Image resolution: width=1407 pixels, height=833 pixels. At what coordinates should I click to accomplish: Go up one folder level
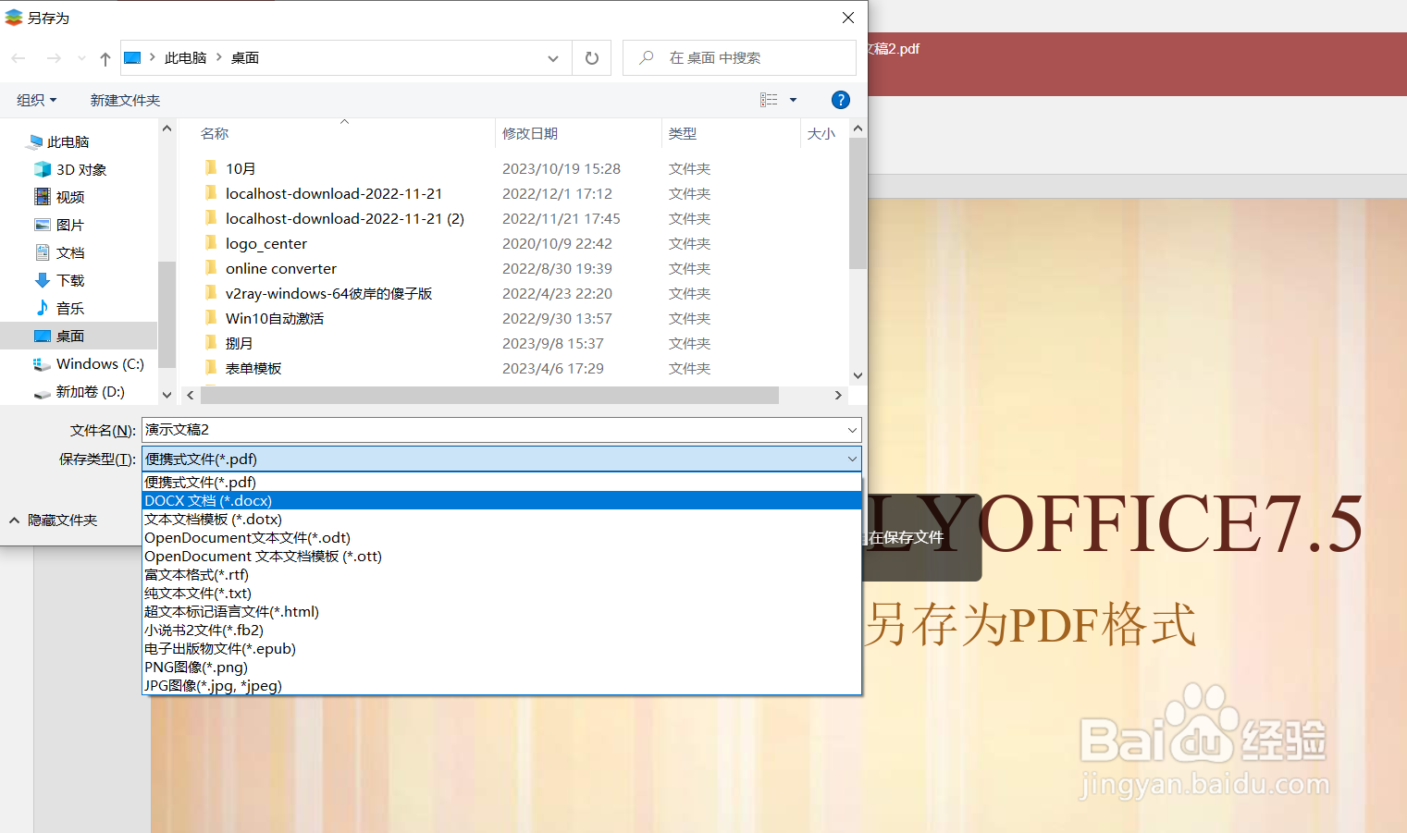click(105, 58)
